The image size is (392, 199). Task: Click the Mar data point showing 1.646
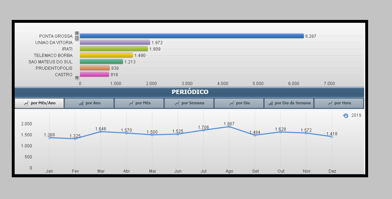pos(101,132)
